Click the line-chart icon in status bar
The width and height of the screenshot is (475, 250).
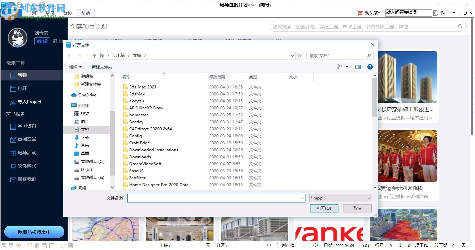(x=52, y=246)
